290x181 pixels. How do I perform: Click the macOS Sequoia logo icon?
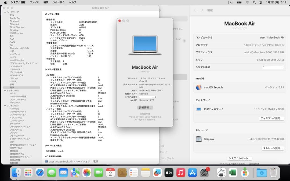click(199, 87)
